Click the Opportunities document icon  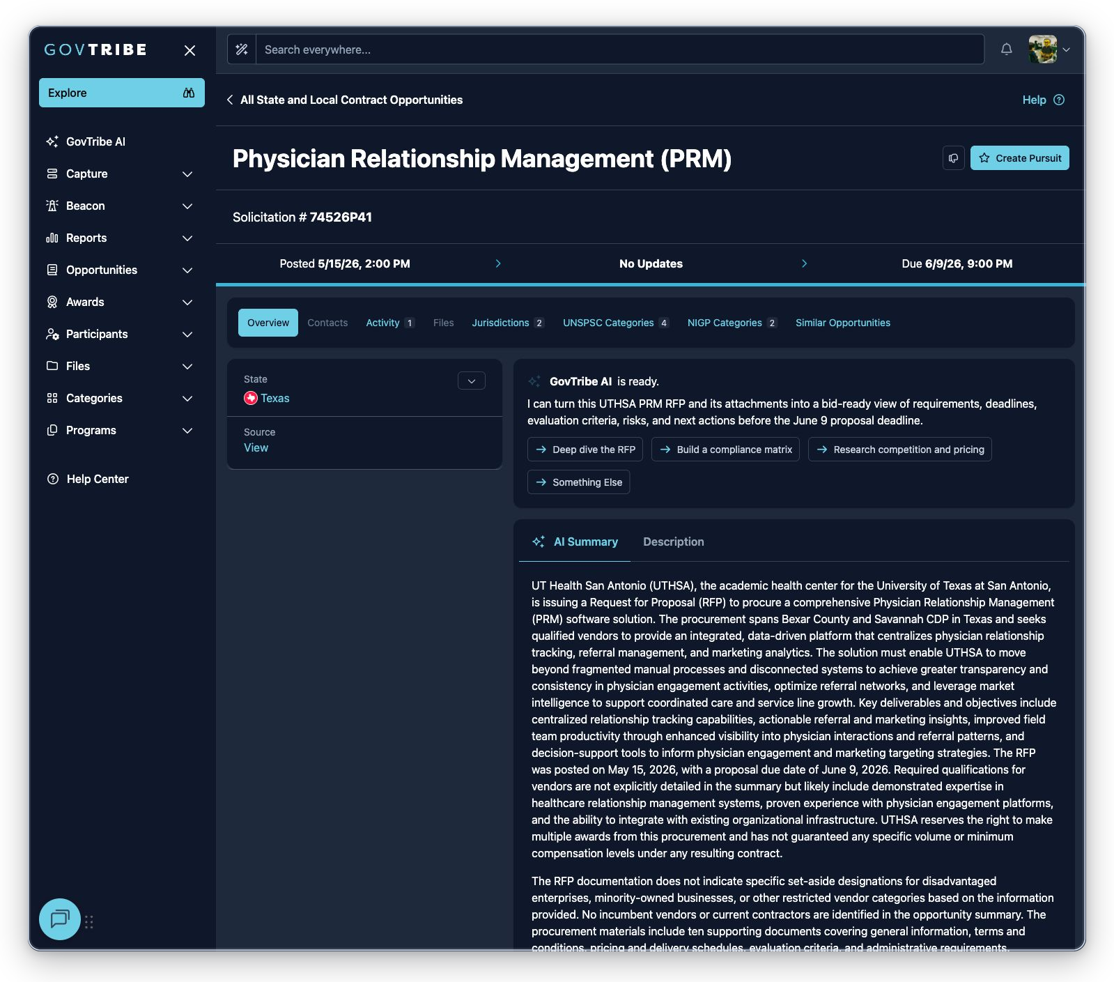pyautogui.click(x=52, y=270)
